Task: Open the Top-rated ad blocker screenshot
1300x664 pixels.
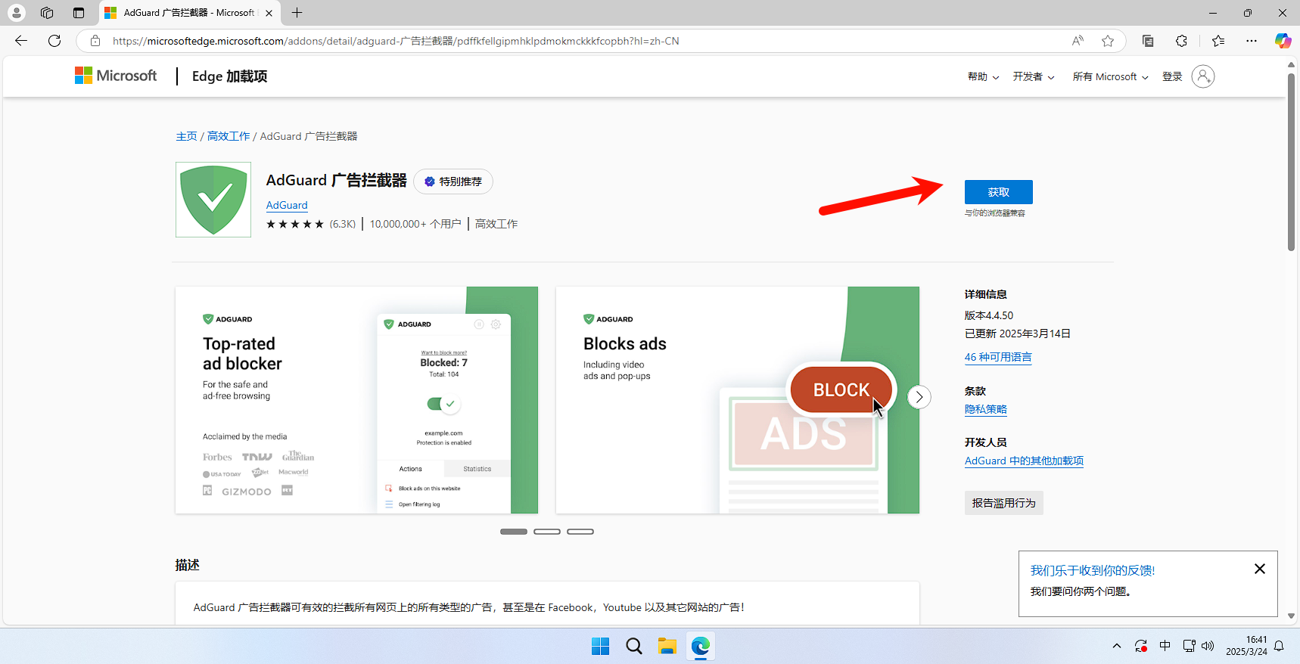Action: tap(356, 400)
